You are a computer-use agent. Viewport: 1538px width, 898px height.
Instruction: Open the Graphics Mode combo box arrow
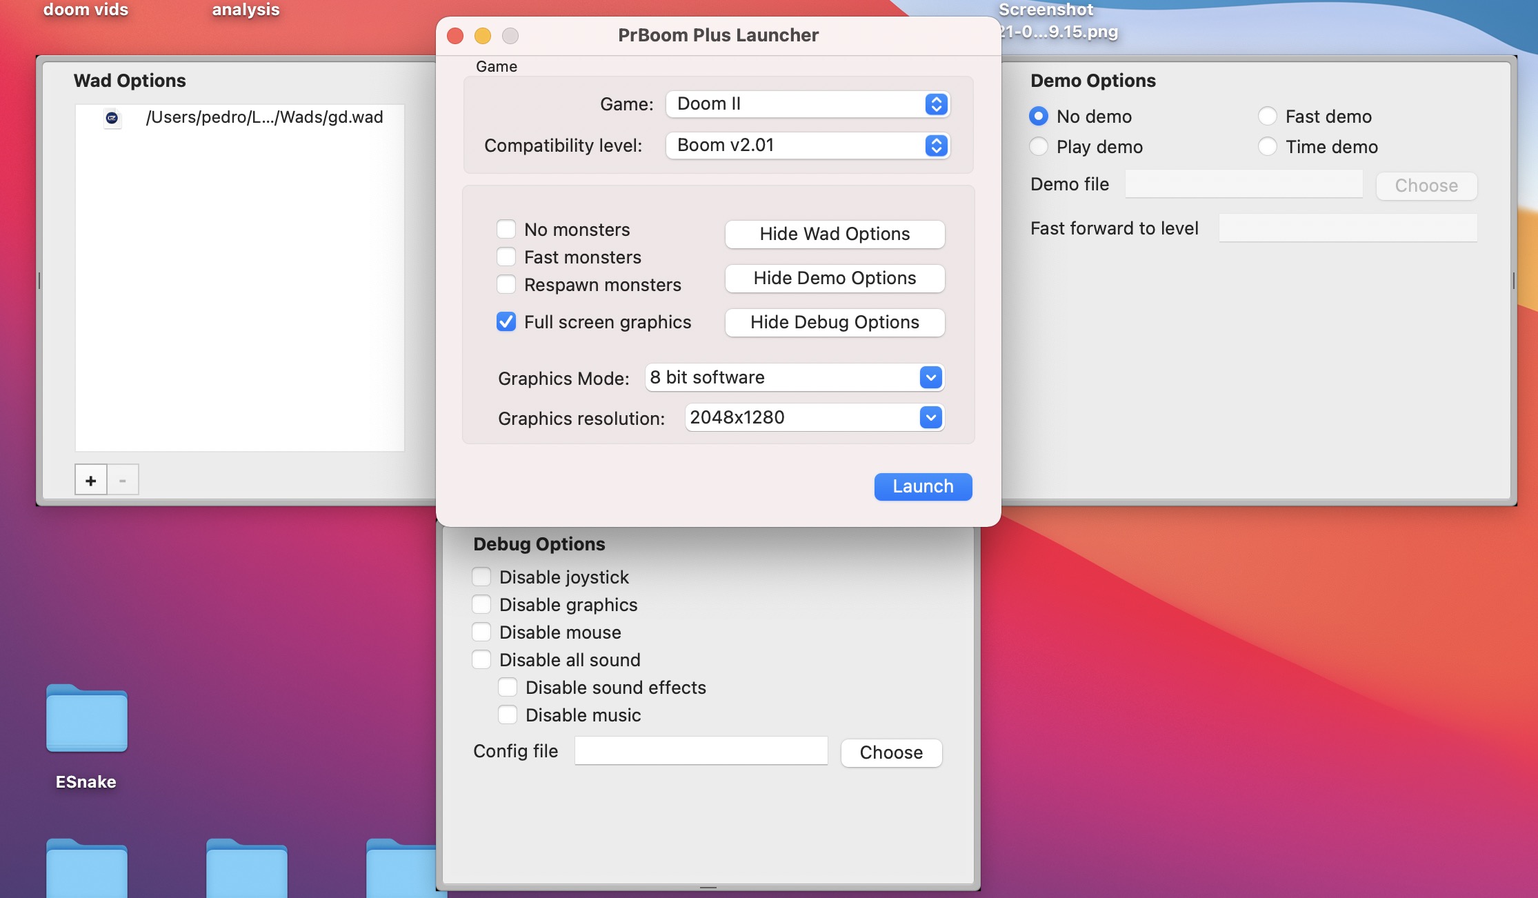pyautogui.click(x=931, y=377)
